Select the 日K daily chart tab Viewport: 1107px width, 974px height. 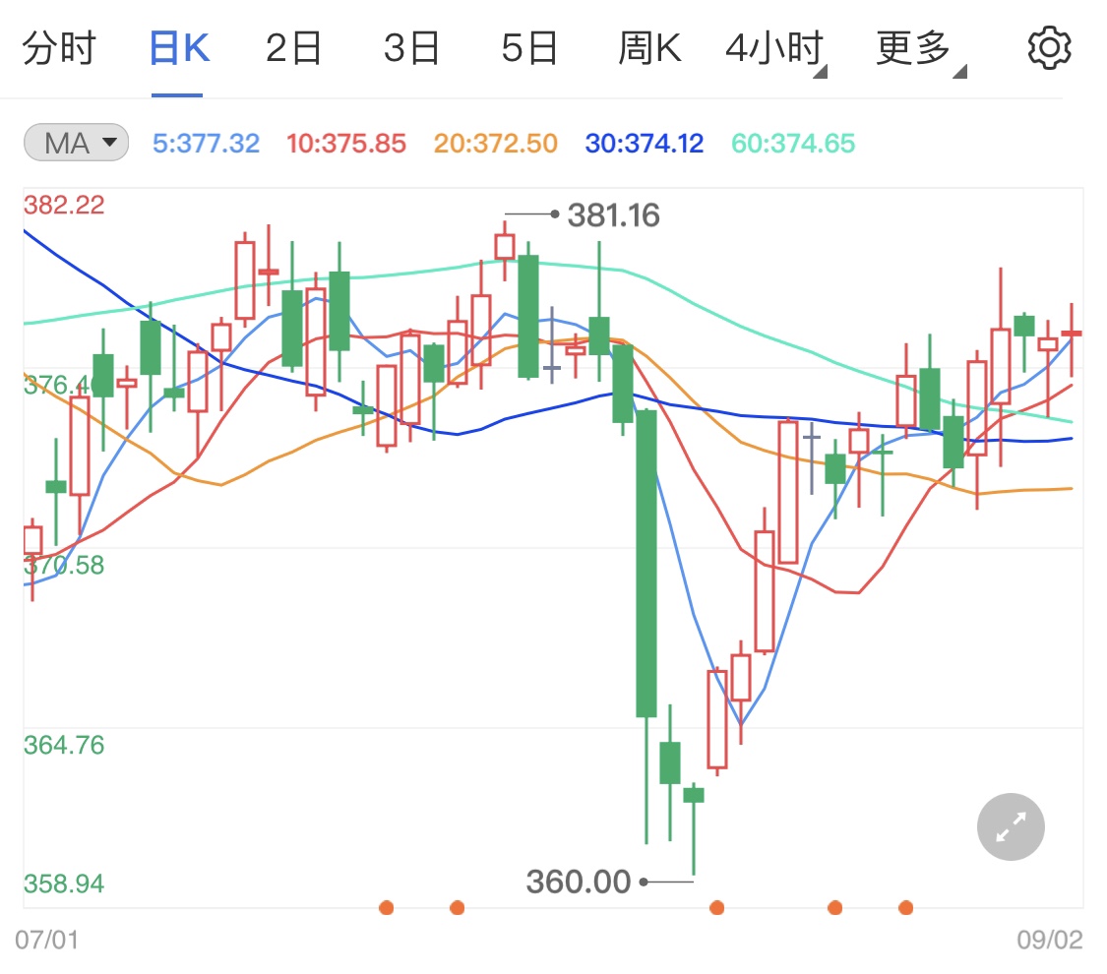[x=178, y=48]
